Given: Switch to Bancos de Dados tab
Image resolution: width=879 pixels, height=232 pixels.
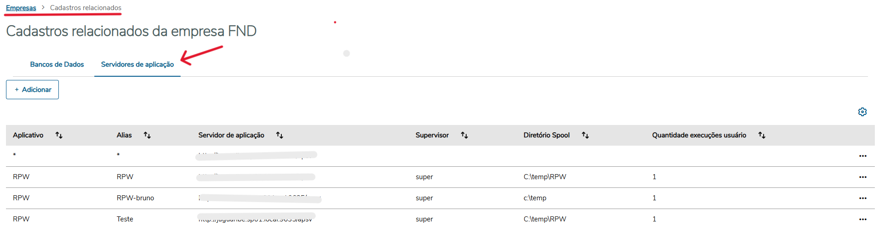Looking at the screenshot, I should [x=57, y=64].
